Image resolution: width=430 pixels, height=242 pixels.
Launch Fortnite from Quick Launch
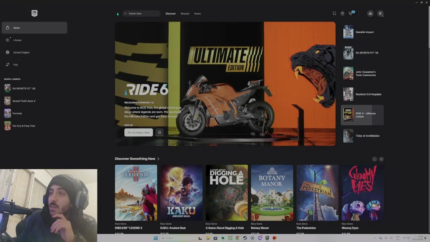coord(13,113)
